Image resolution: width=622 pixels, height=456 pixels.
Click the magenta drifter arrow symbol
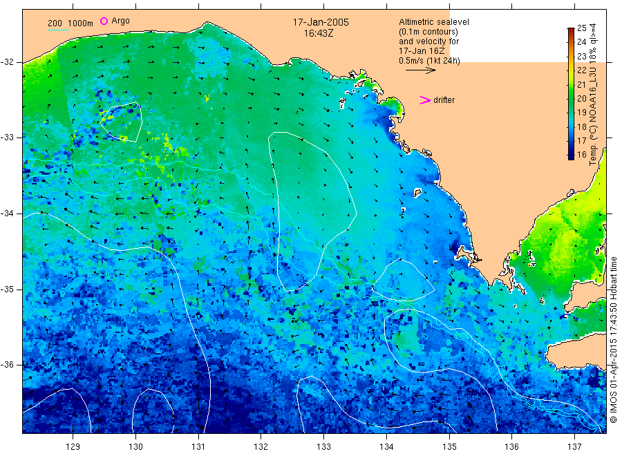pos(425,100)
